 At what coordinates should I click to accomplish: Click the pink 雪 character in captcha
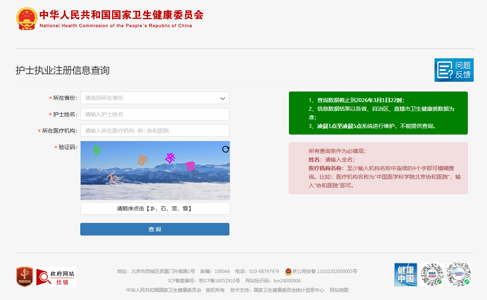point(190,166)
